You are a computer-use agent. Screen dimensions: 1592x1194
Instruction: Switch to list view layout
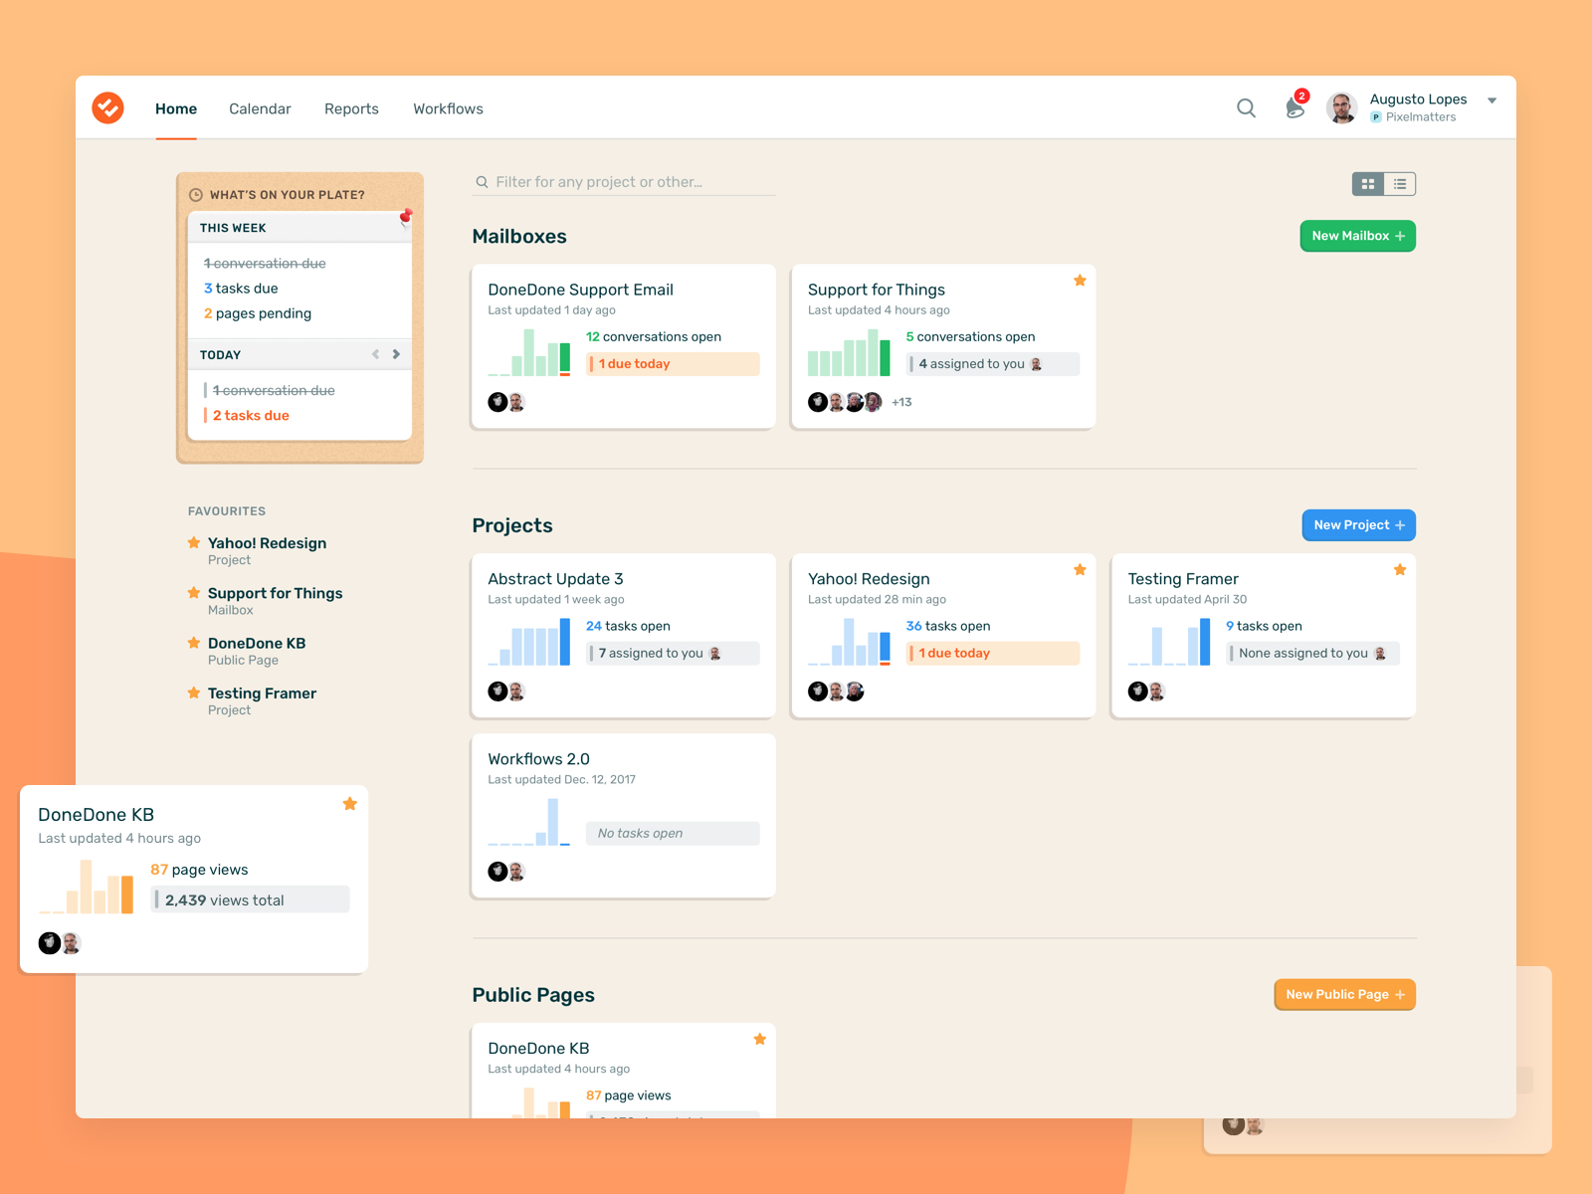coord(1399,184)
